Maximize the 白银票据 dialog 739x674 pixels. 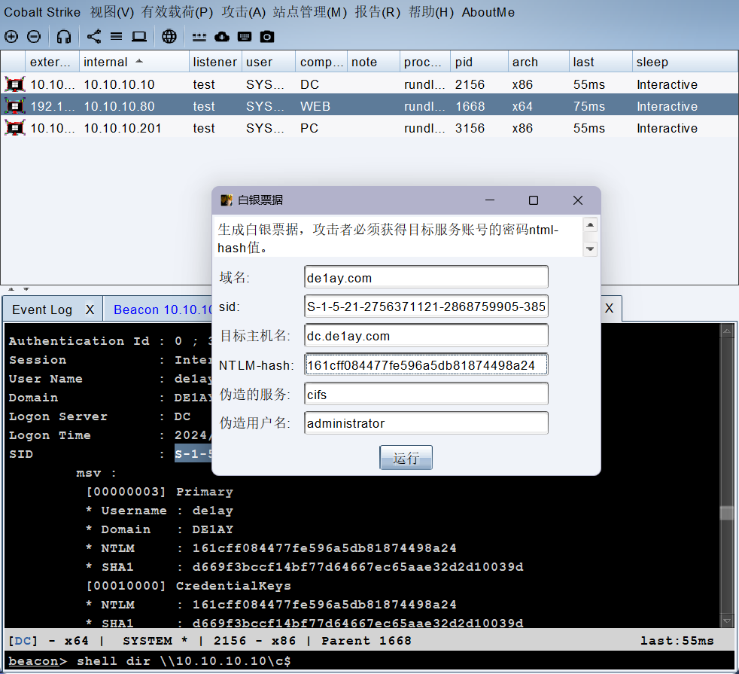534,200
